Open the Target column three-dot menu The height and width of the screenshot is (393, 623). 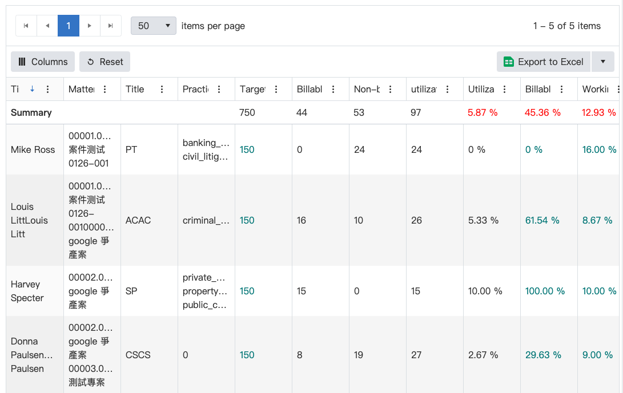coord(276,89)
